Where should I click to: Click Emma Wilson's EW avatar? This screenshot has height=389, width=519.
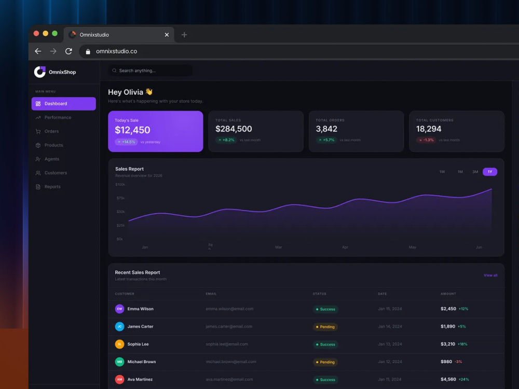119,309
